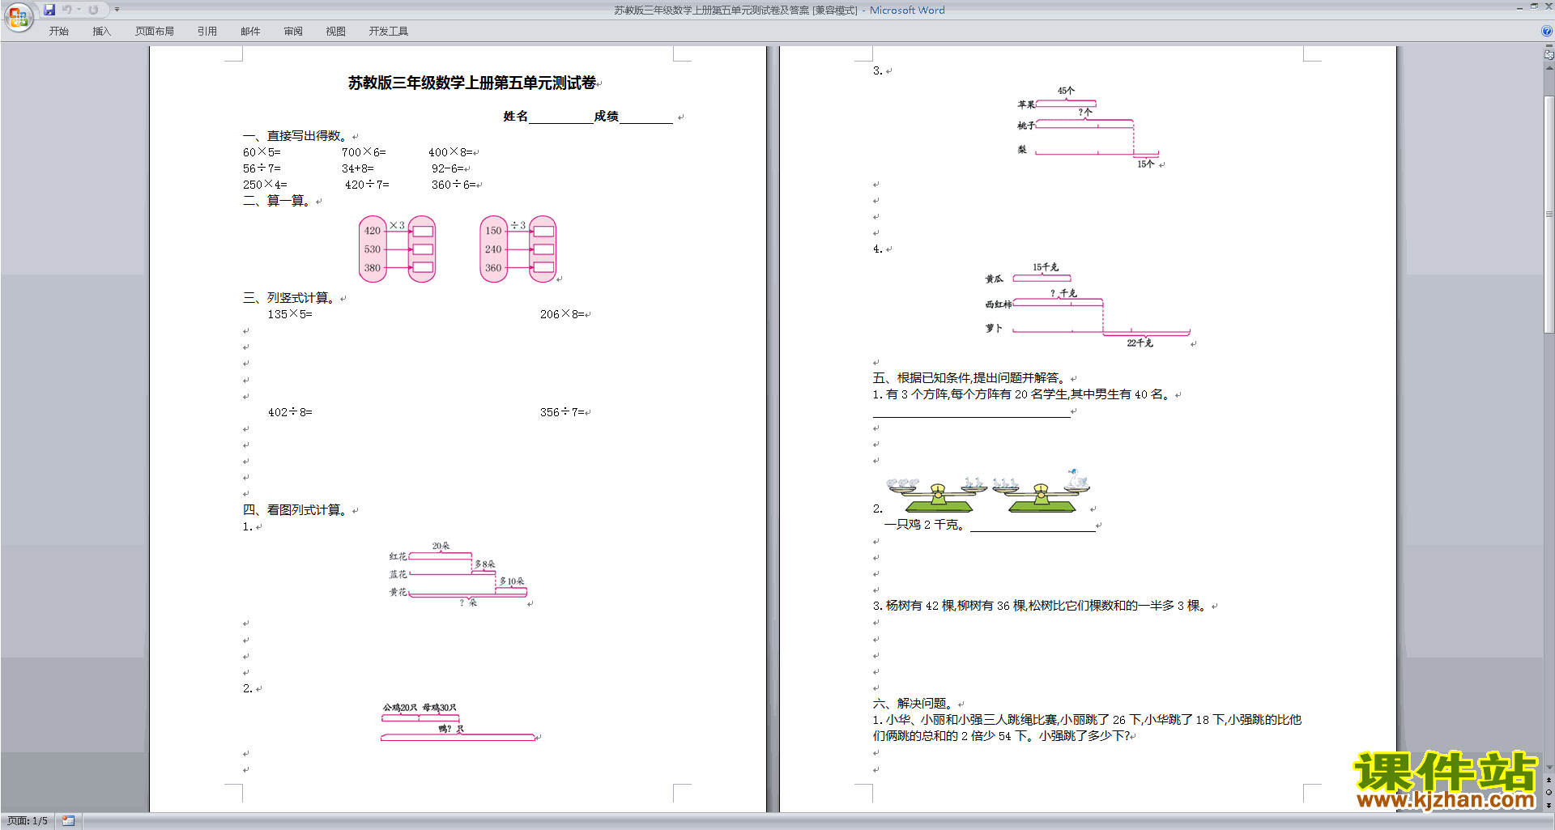The image size is (1555, 830).
Task: Click the heading 四、看图列式计算。
Action: click(297, 510)
